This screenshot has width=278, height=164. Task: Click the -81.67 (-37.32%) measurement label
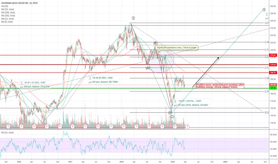pyautogui.click(x=35, y=83)
